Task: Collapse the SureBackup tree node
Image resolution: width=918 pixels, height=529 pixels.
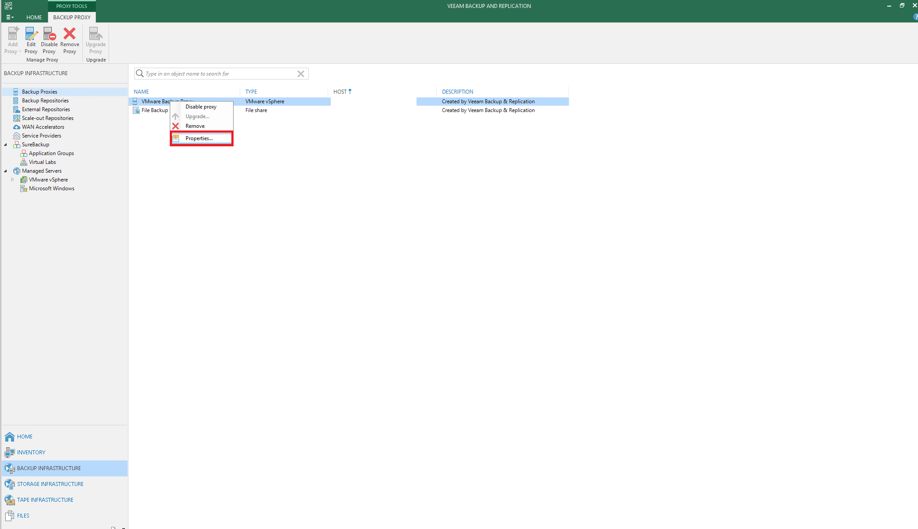Action: [6, 145]
